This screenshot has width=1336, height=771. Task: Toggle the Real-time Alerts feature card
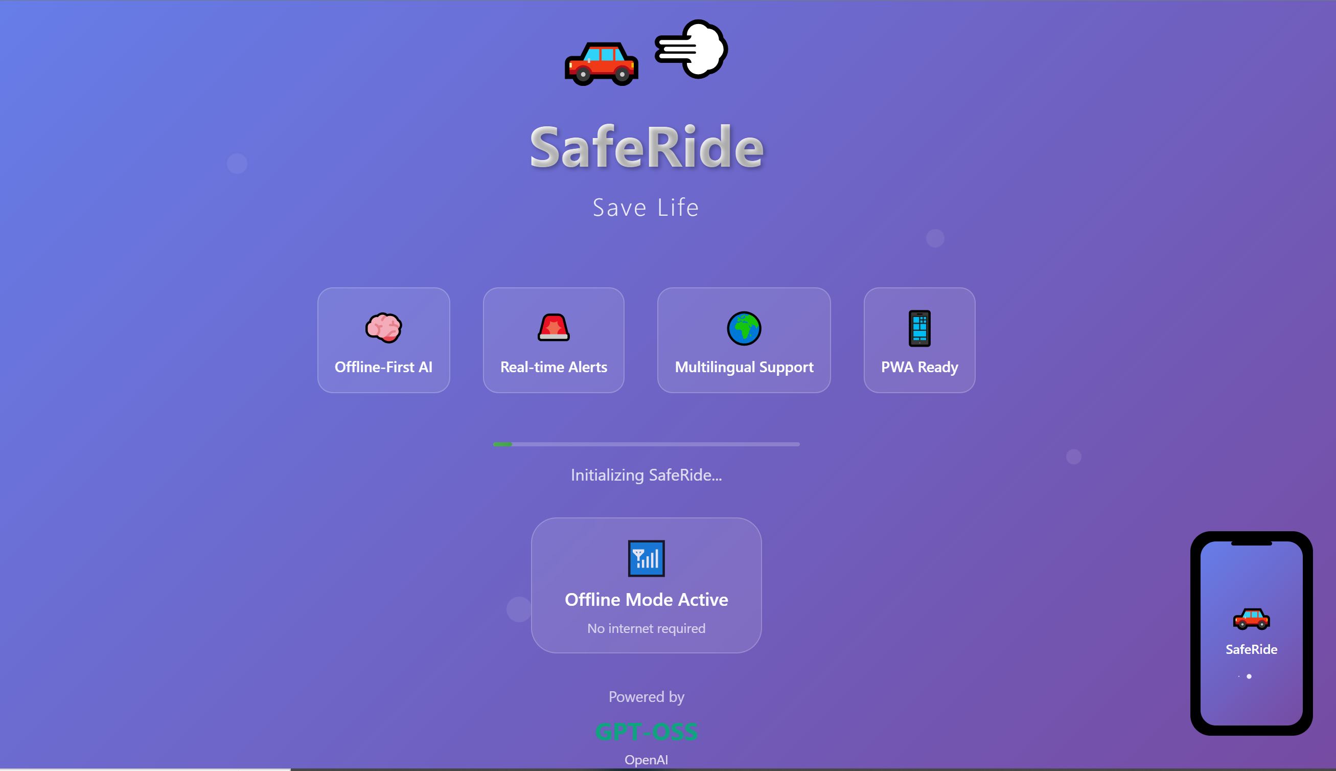click(553, 339)
